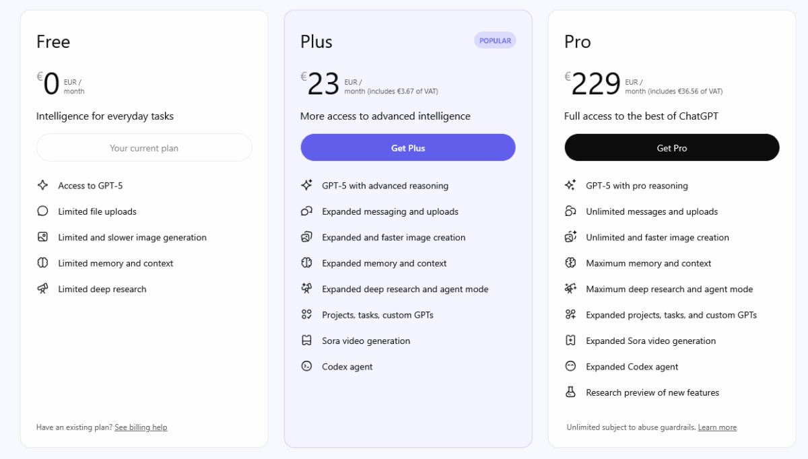Click the Codex agent icon in Plus plan

tap(306, 366)
